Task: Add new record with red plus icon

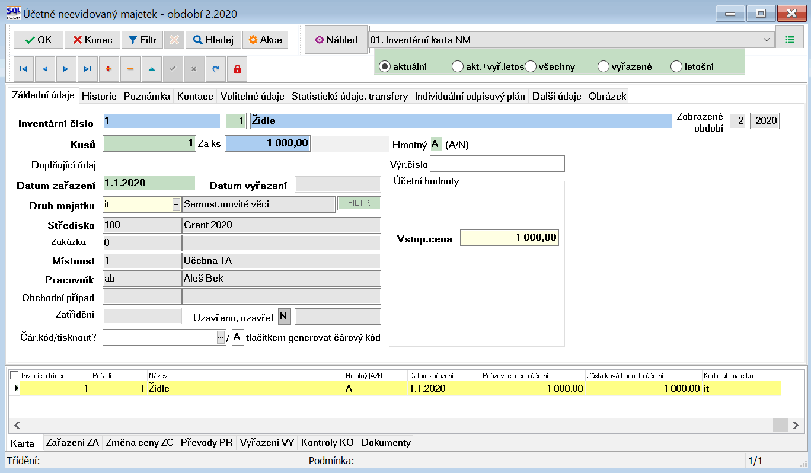Action: point(108,69)
